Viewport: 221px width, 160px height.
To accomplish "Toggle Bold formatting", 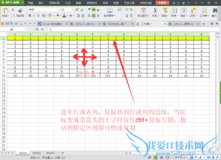I will [x=30, y=16].
